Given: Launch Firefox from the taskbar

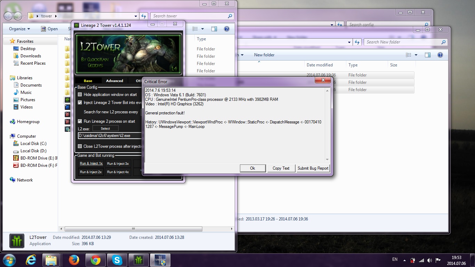Looking at the screenshot, I should tap(74, 260).
